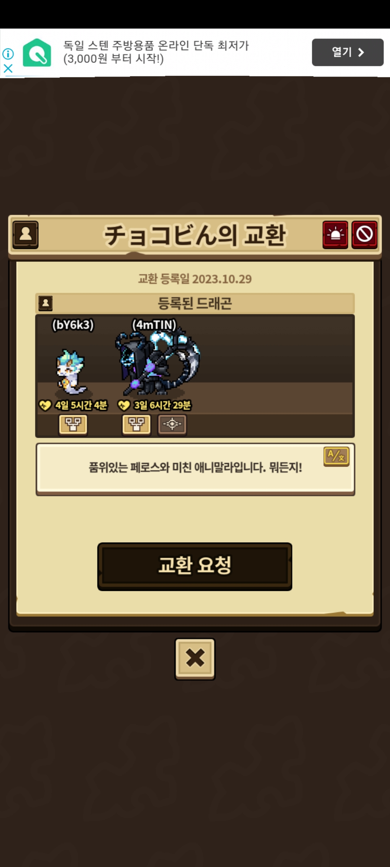Report this trade with the red siren icon

tap(335, 234)
